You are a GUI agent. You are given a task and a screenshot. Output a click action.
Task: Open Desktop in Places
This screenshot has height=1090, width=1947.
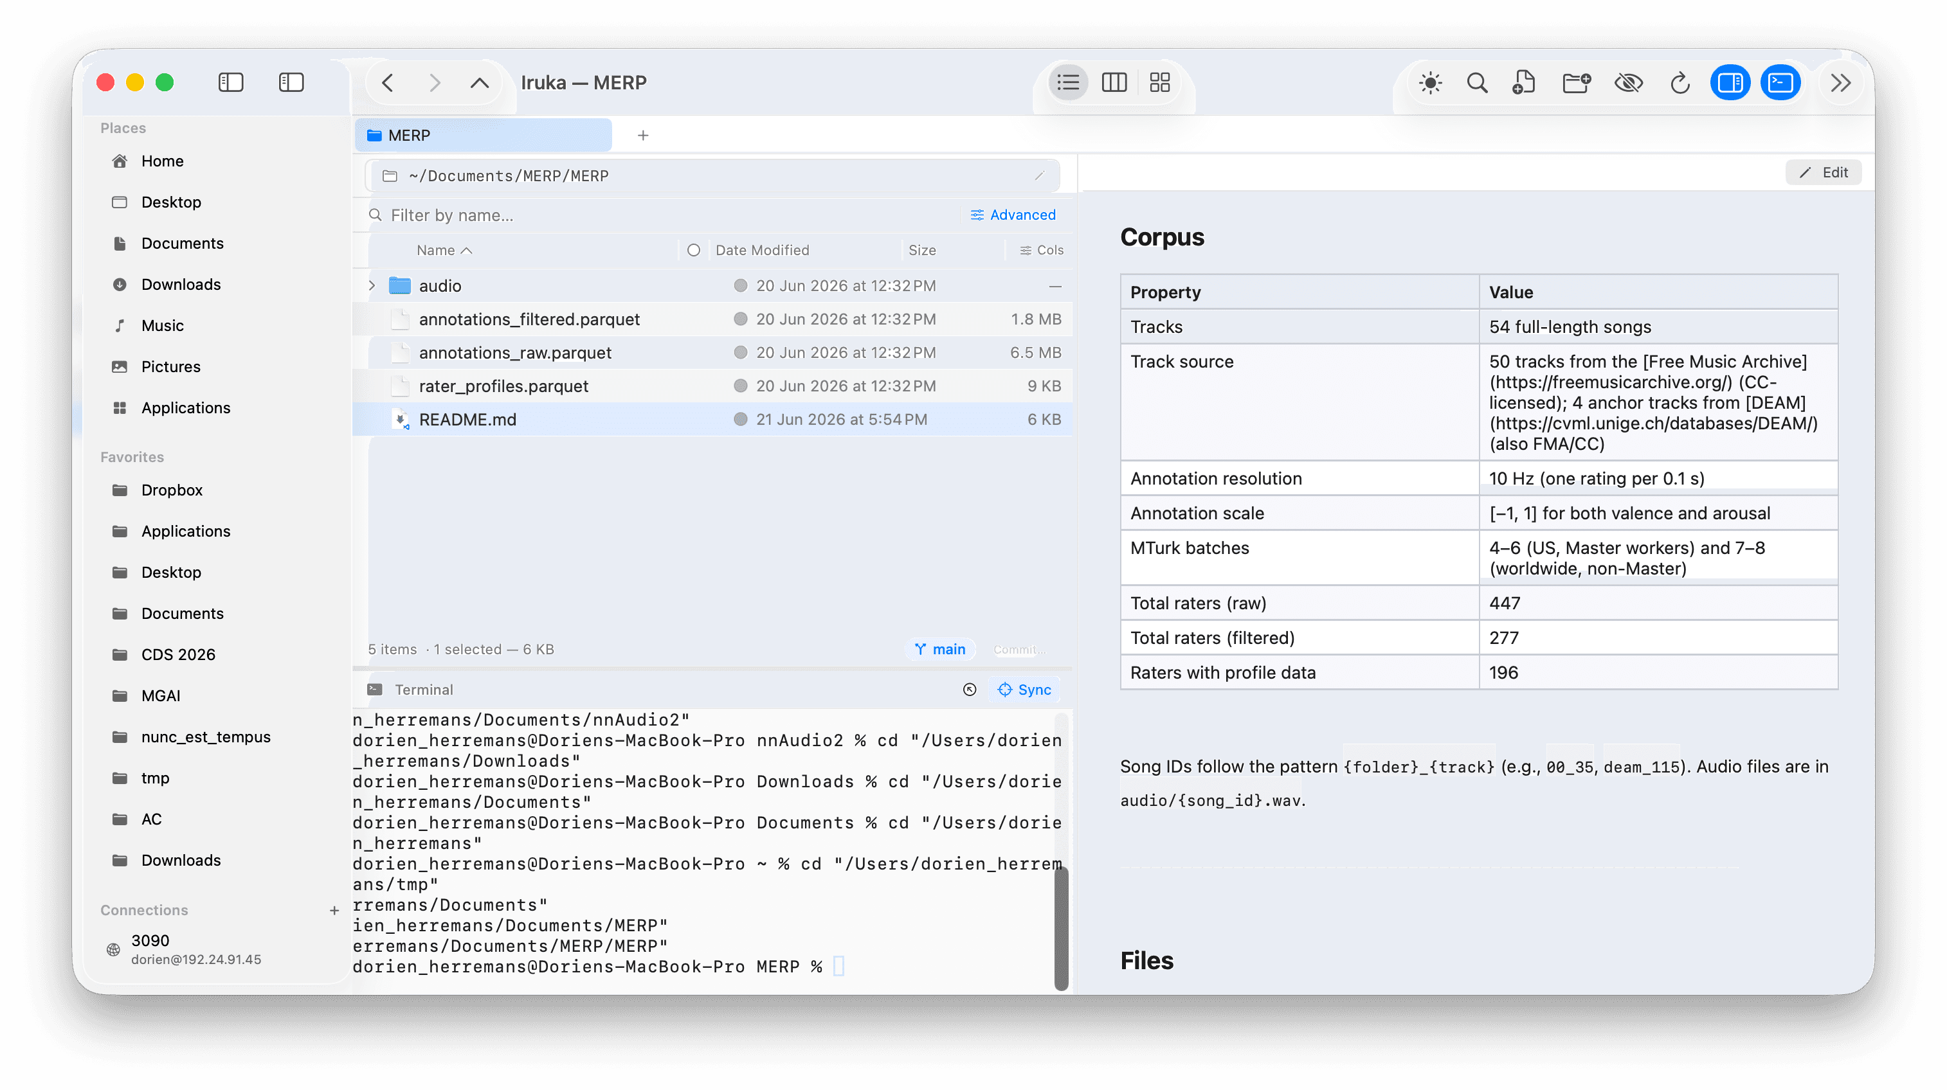pos(172,202)
